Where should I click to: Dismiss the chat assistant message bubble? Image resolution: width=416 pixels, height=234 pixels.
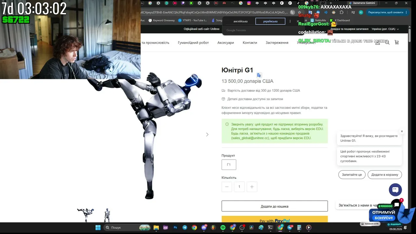(x=402, y=131)
